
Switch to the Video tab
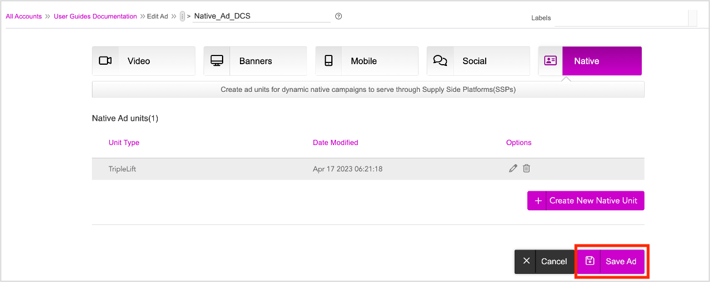click(x=143, y=61)
